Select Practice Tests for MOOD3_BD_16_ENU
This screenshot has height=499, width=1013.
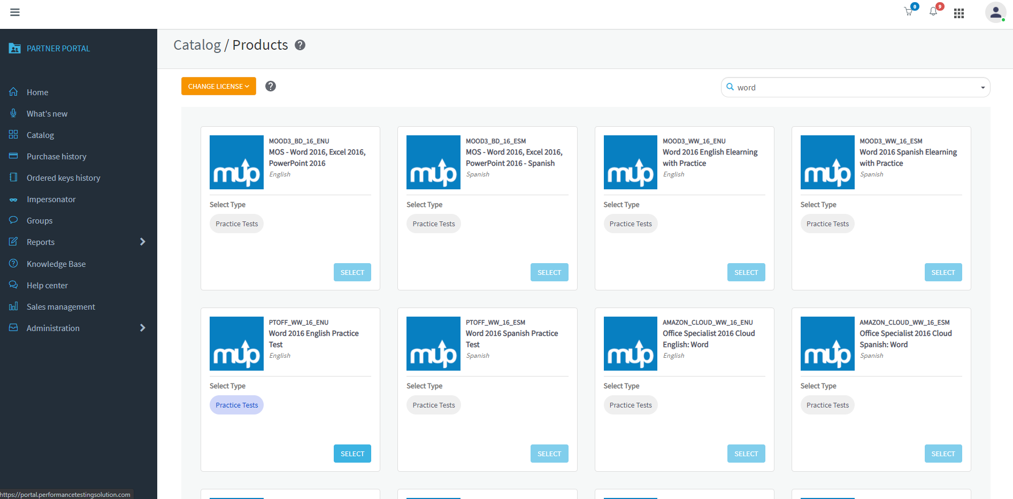[x=236, y=224]
